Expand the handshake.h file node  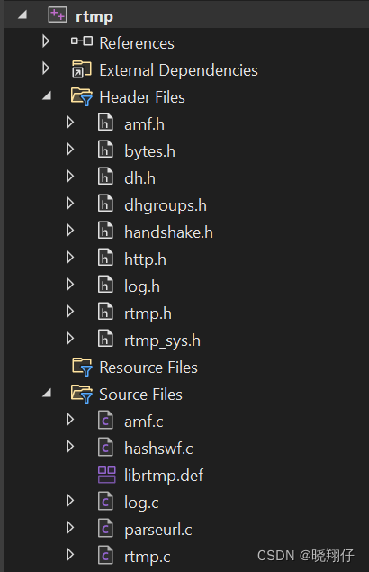[70, 231]
